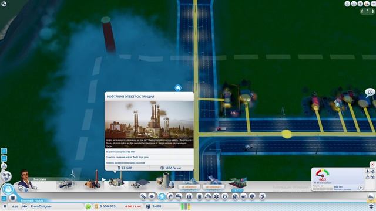Screen dimensions: 376x211
Task: Open the green happiness smiley indicator
Action: (x=88, y=206)
